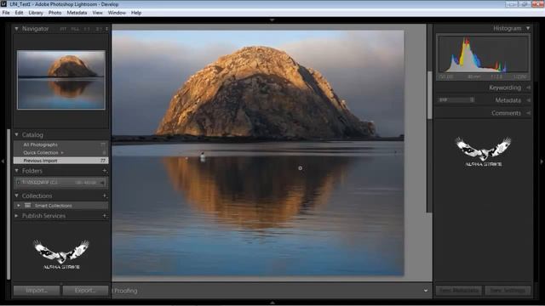Expand the Smart Collections set

[x=19, y=206]
